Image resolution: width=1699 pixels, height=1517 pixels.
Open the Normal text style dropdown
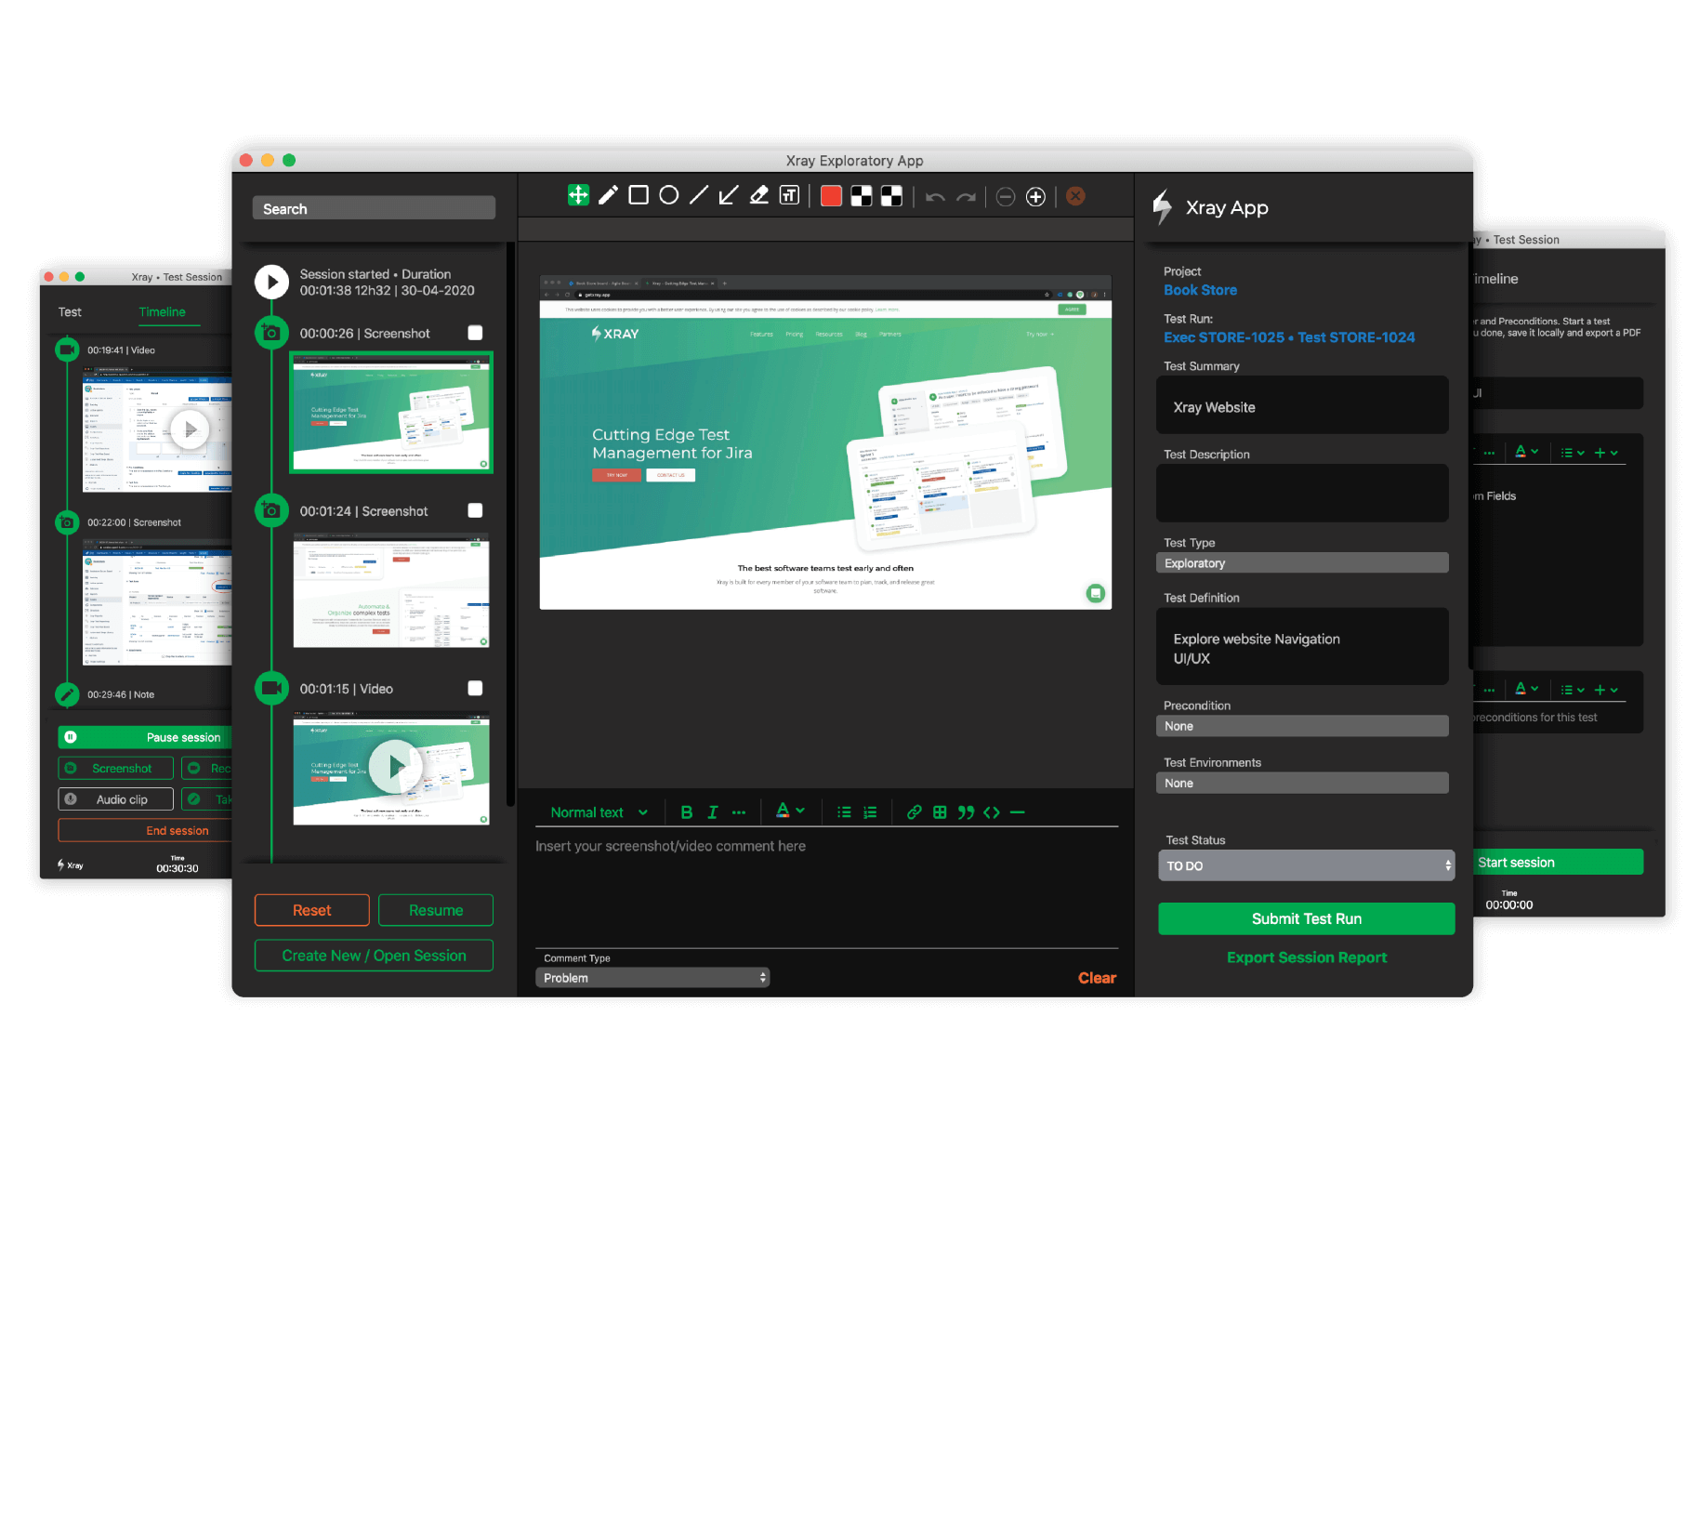coord(599,812)
